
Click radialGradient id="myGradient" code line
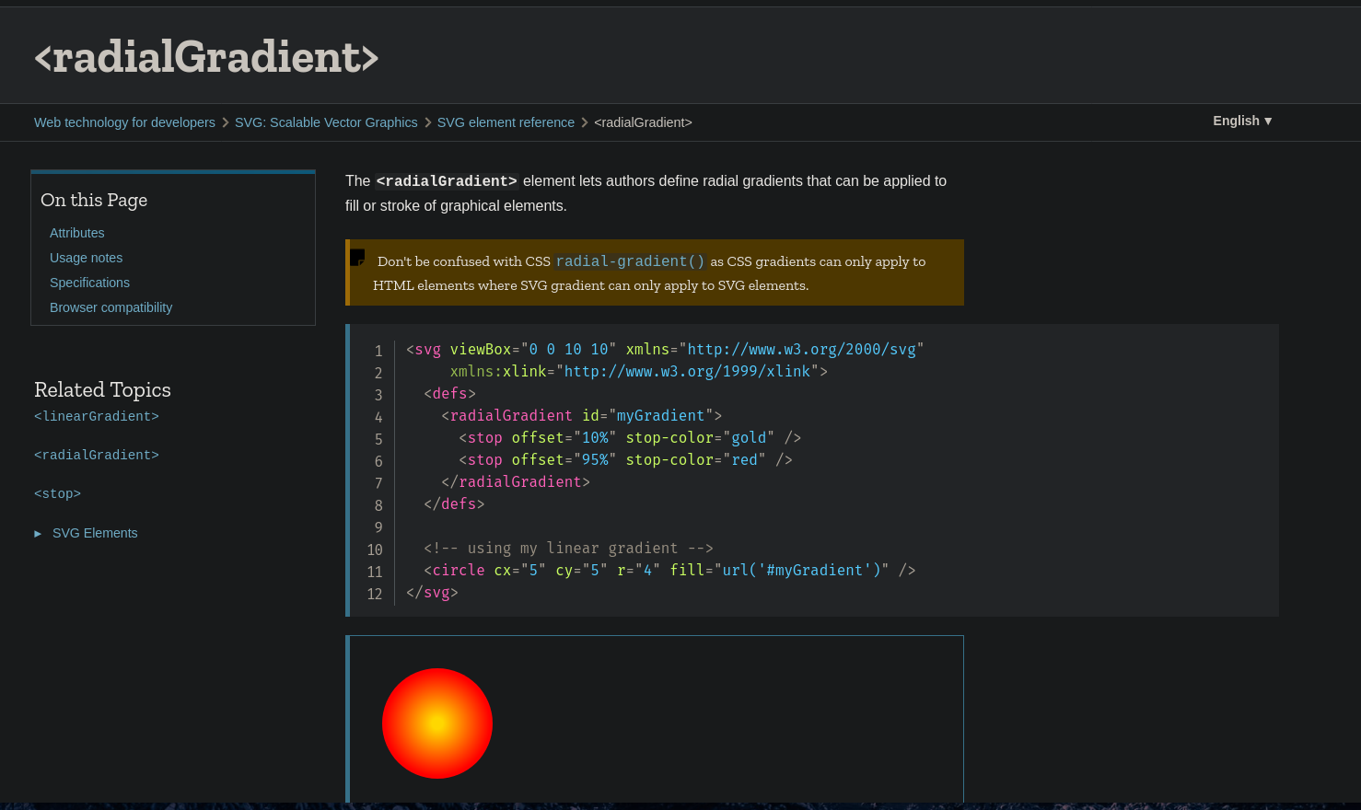pyautogui.click(x=582, y=416)
